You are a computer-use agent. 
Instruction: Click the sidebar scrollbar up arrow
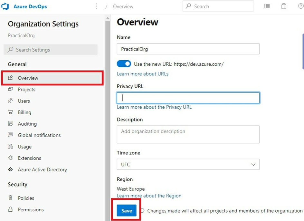[x=108, y=18]
